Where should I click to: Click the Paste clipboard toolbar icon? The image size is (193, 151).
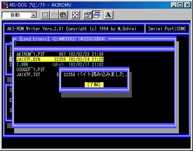tap(63, 15)
